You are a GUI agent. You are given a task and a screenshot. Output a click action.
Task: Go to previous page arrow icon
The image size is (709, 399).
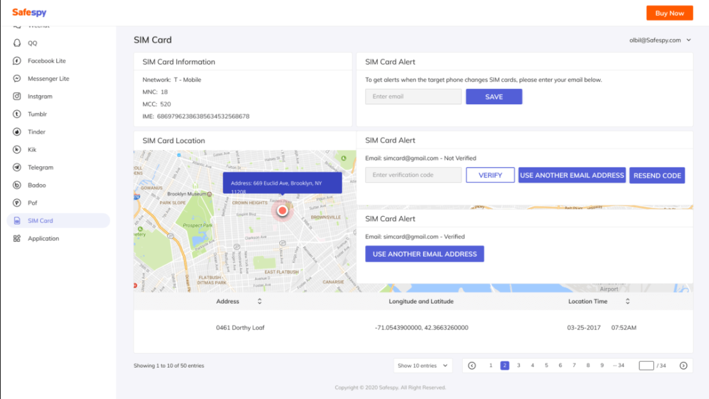click(472, 366)
